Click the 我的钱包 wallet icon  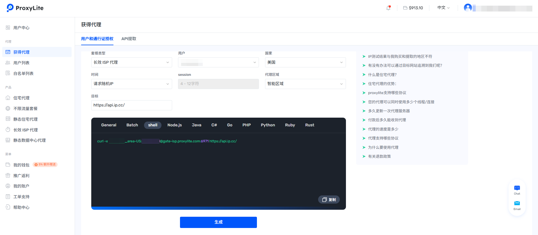(x=8, y=165)
